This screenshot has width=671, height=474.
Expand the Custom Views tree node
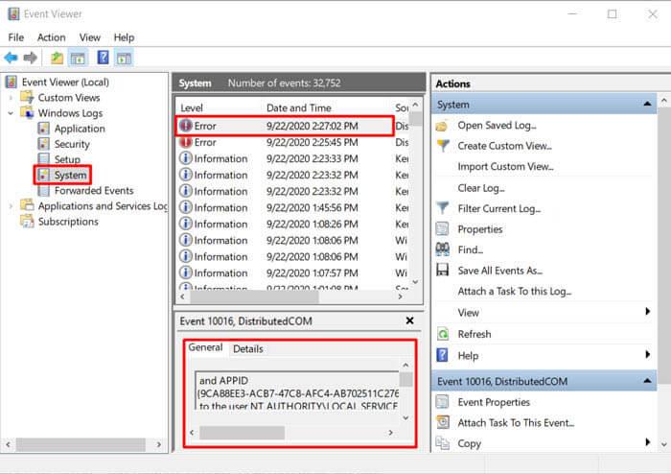click(11, 98)
